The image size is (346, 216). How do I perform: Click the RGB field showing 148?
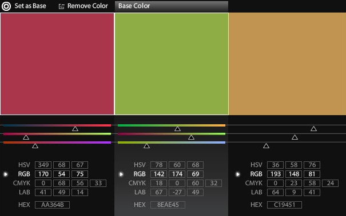294,174
